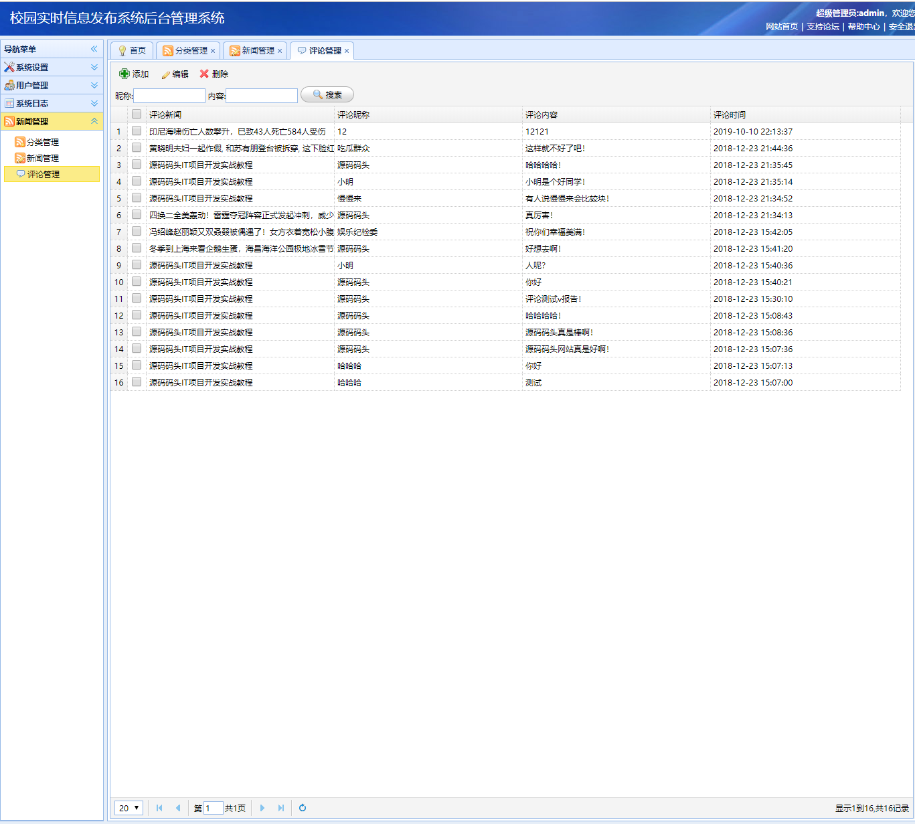This screenshot has width=915, height=824.
Task: Switch to the 首页 tab
Action: [132, 51]
